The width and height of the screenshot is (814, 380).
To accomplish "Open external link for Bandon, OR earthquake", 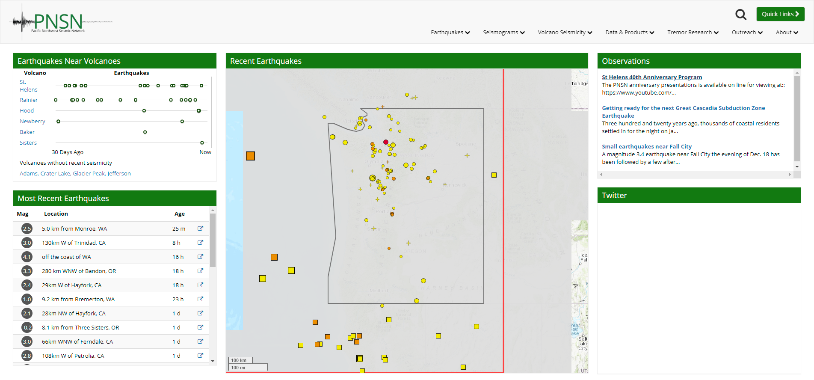I will point(200,271).
